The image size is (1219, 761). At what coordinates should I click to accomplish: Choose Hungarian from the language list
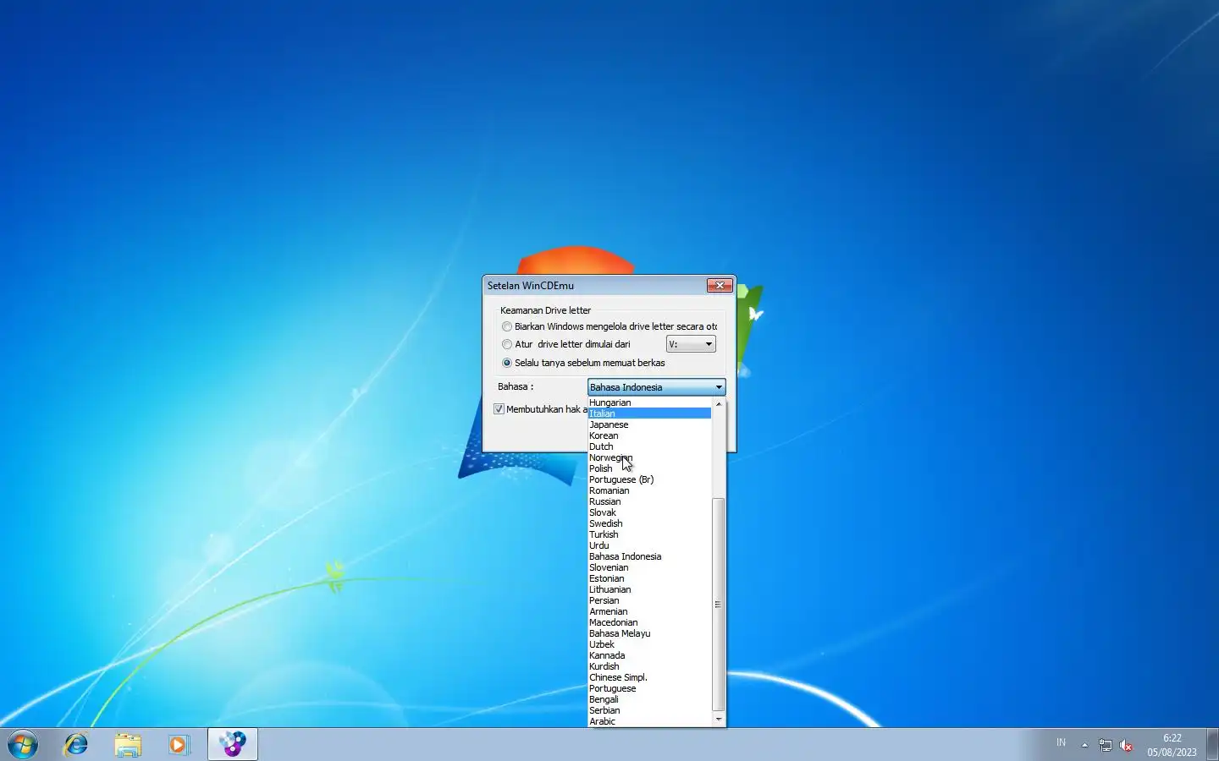(x=649, y=402)
